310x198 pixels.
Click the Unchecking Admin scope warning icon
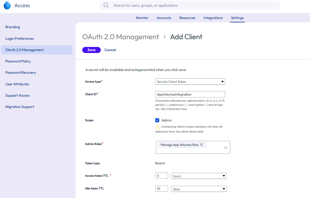[x=158, y=126]
